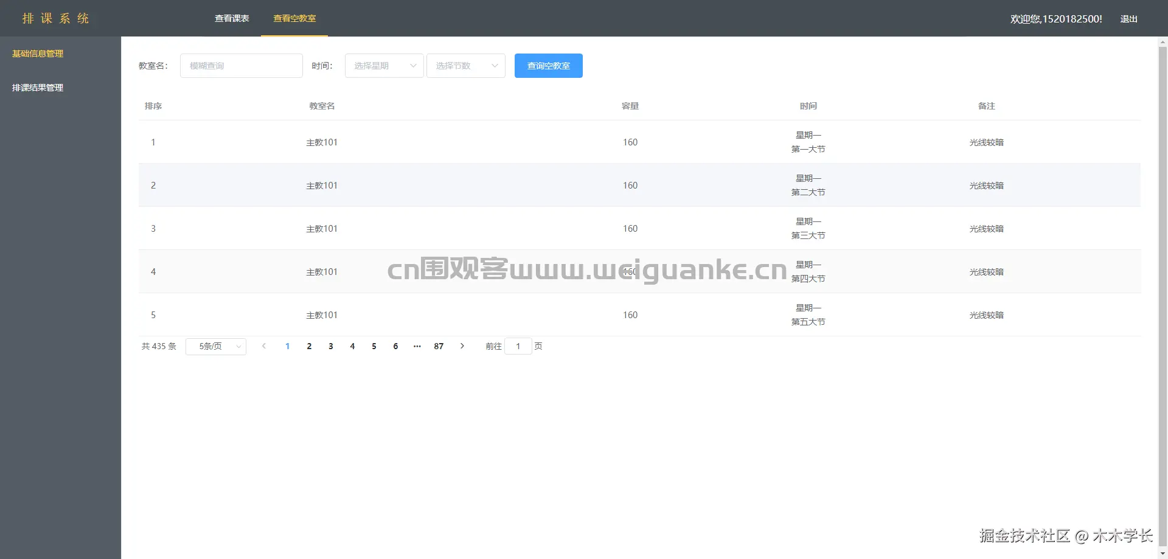This screenshot has width=1168, height=559.
Task: Click welcome text 欢迎您,1520182500!
Action: tap(1056, 19)
